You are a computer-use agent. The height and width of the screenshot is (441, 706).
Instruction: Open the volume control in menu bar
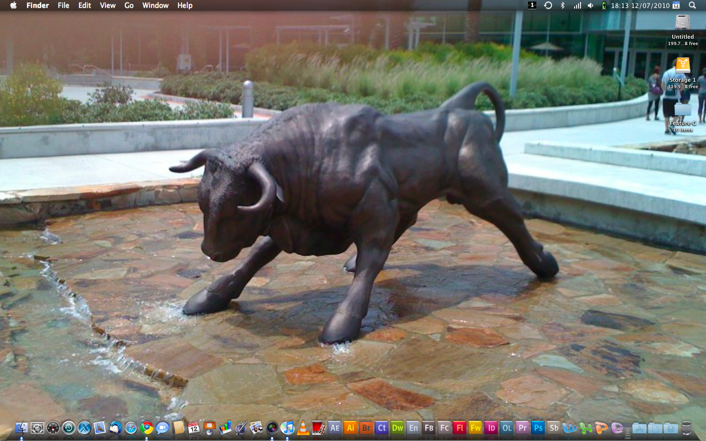coord(591,5)
